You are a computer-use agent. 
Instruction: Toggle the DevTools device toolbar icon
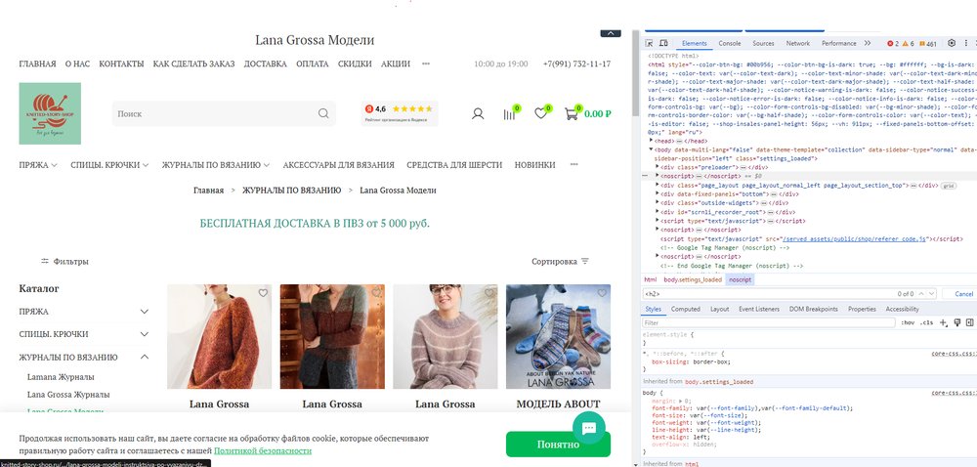click(x=663, y=44)
